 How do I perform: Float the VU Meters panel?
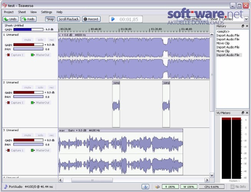click(243, 113)
